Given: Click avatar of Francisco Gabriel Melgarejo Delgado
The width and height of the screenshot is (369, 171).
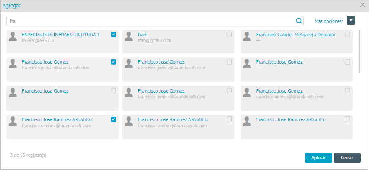Looking at the screenshot, I should click(247, 36).
